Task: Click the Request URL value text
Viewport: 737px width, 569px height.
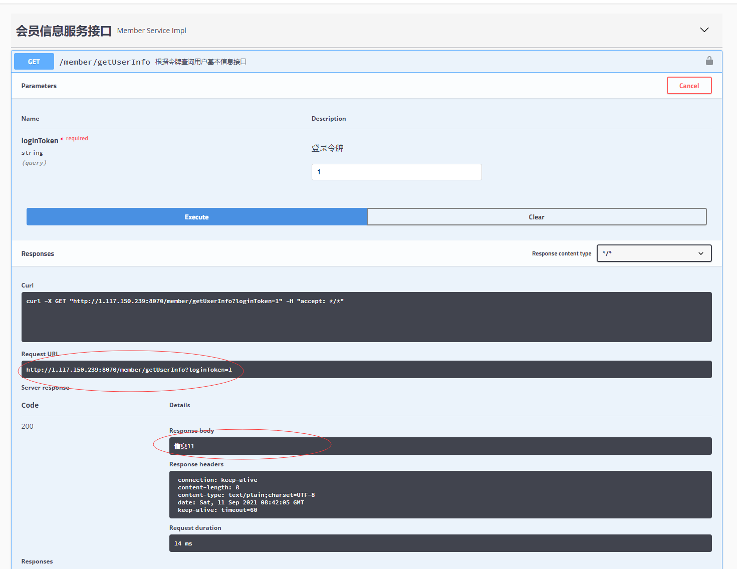Action: tap(129, 370)
